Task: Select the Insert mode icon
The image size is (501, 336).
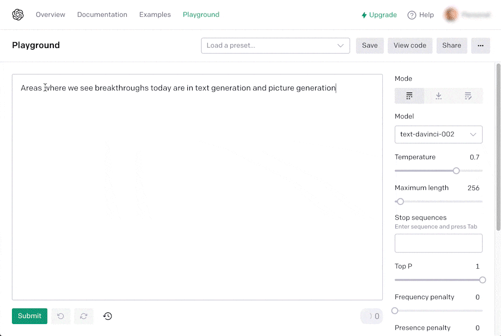Action: click(439, 96)
